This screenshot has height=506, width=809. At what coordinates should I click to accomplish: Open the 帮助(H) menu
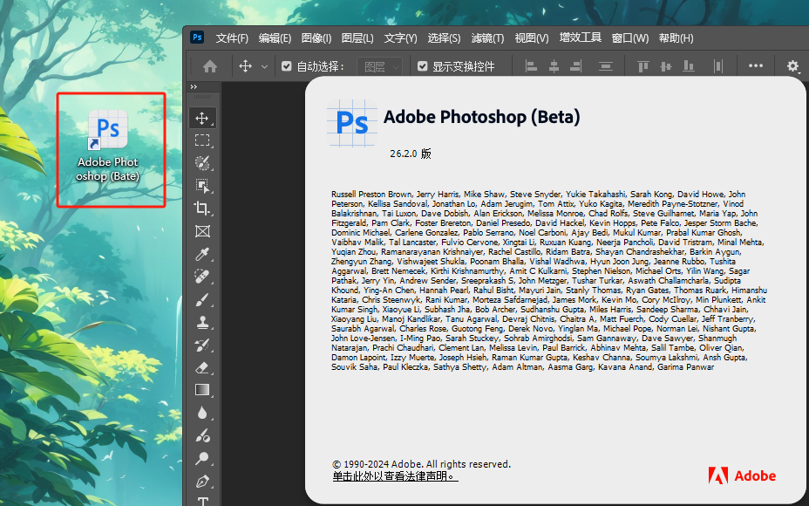pos(676,38)
